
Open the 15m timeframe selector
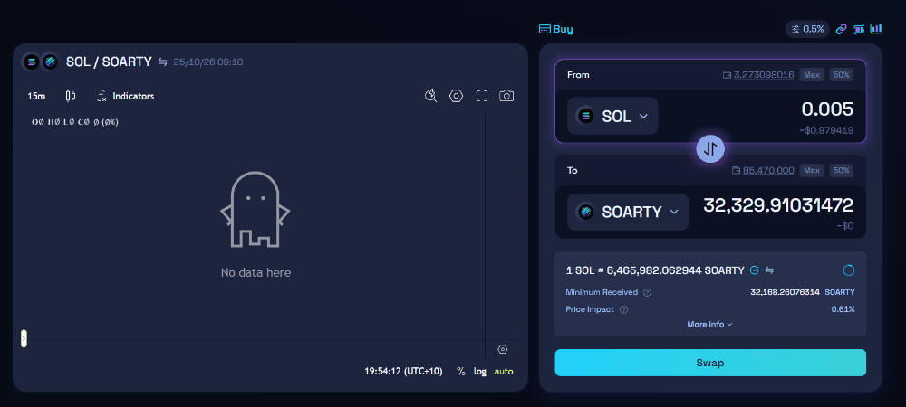36,96
